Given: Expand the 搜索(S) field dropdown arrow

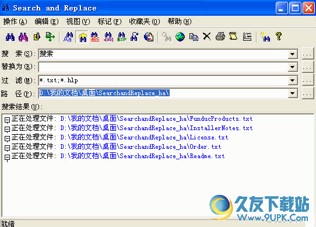Looking at the screenshot, I should tap(293, 54).
